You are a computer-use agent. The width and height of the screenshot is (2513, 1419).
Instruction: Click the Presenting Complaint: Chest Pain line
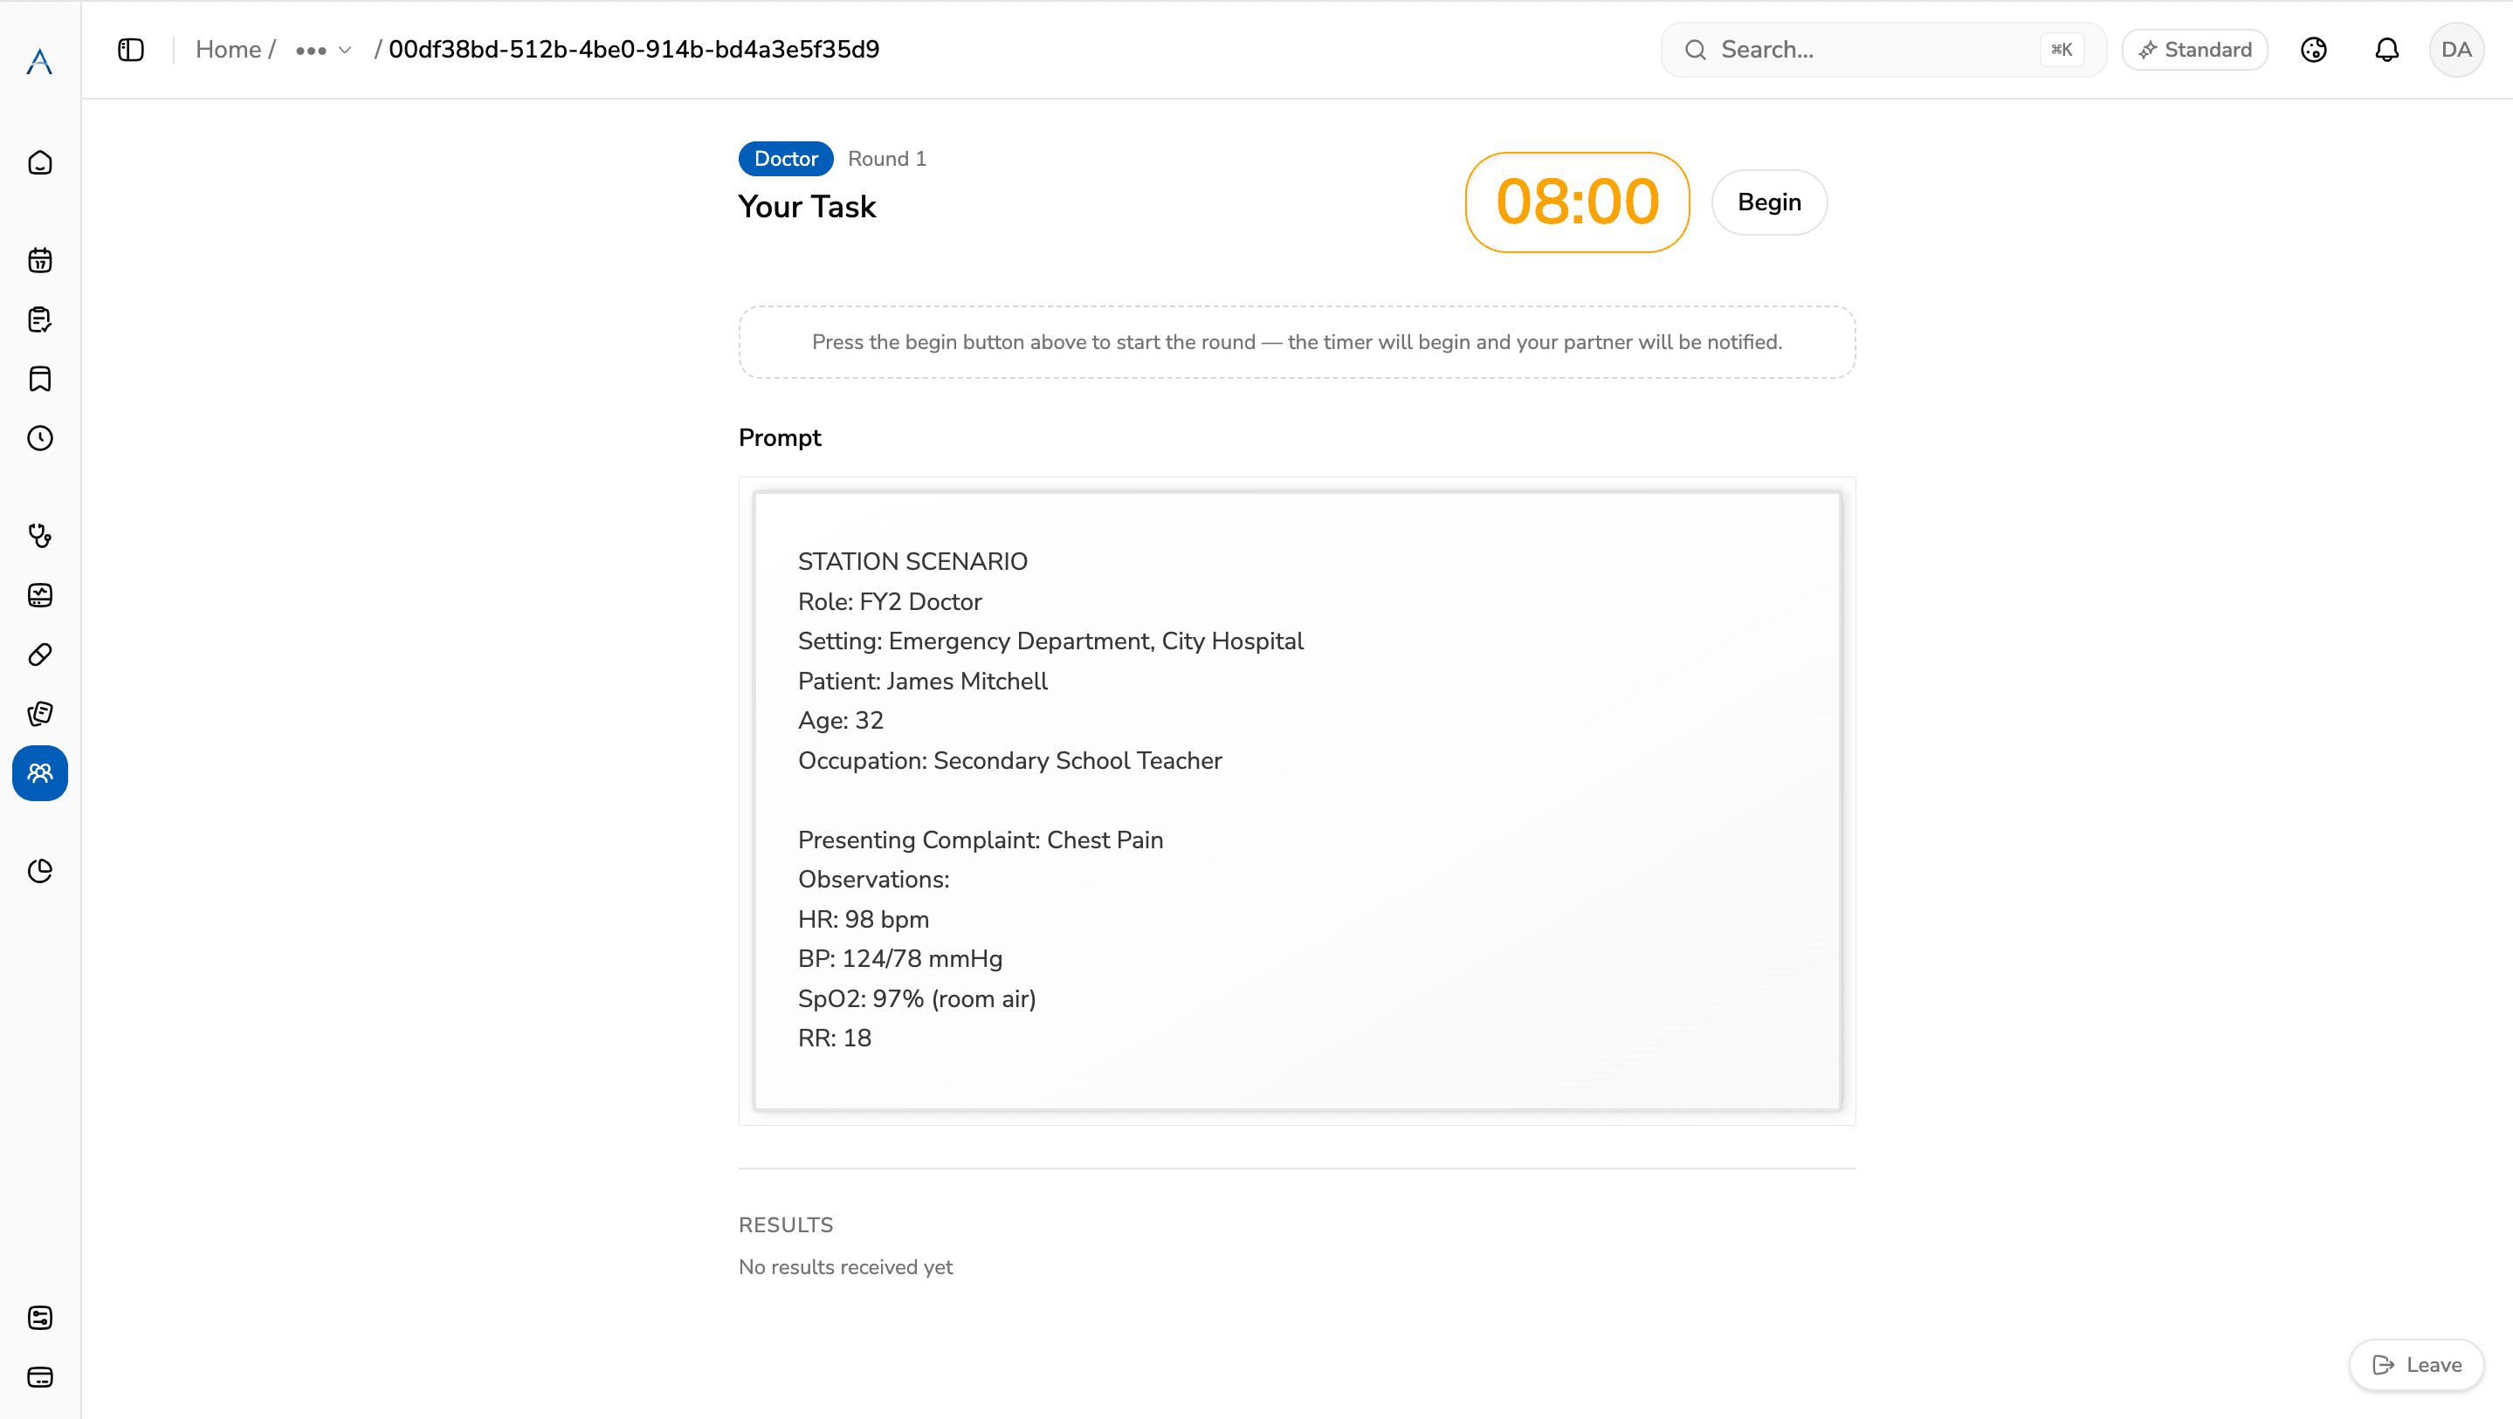tap(981, 840)
